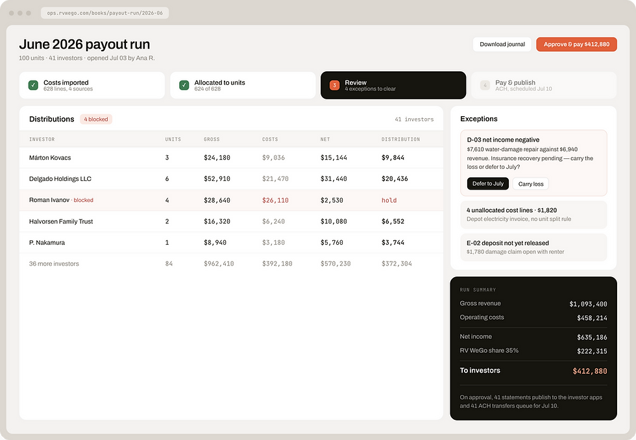The image size is (636, 440).
Task: Click the 41 investors count label
Action: click(414, 119)
